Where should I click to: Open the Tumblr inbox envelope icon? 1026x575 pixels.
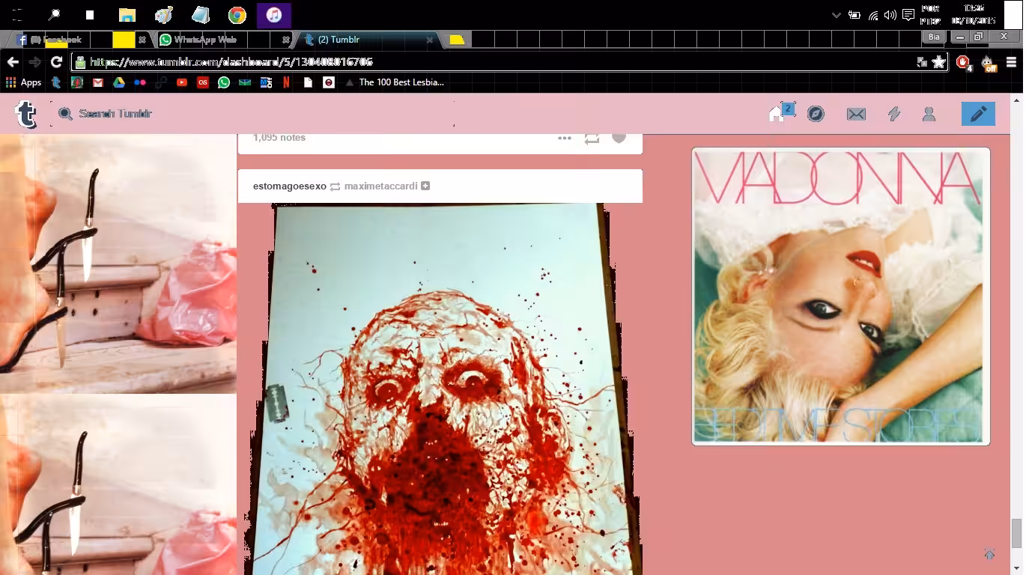tap(856, 114)
